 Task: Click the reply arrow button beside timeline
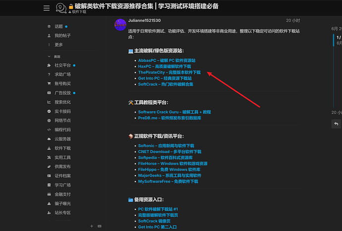point(336,124)
